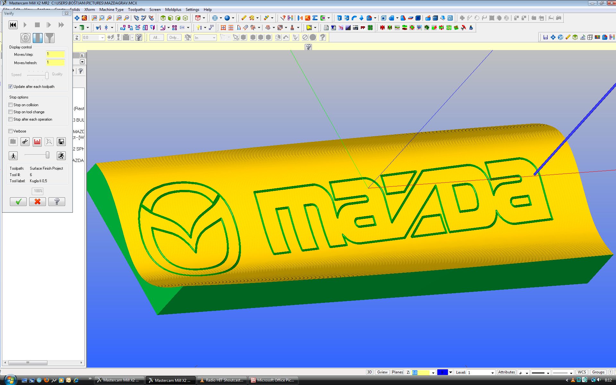Click the Analyze question-mark icon

283,18
